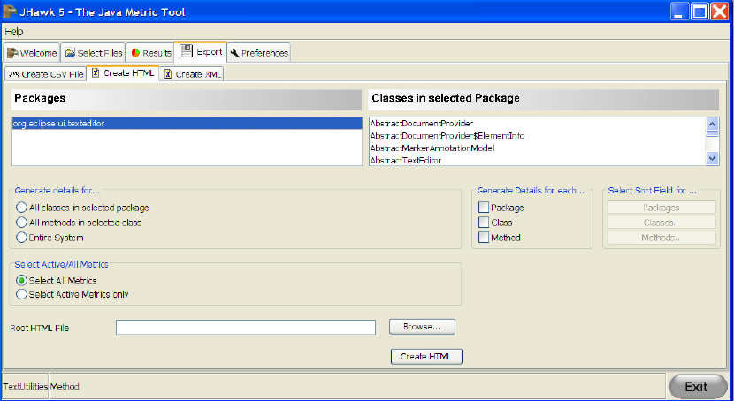Select the Export tab
The height and width of the screenshot is (401, 734).
[x=201, y=51]
